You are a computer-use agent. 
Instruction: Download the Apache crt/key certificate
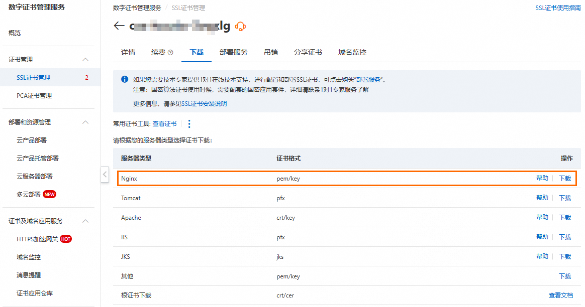pos(565,218)
